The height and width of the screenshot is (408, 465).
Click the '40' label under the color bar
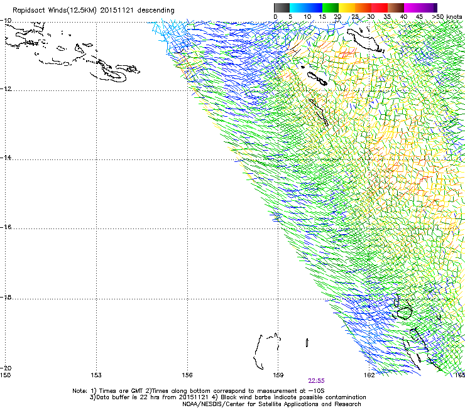[x=403, y=17]
